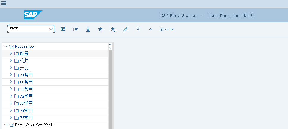Click tree scrollbar down arrow
The width and height of the screenshot is (288, 129).
click(x=110, y=48)
